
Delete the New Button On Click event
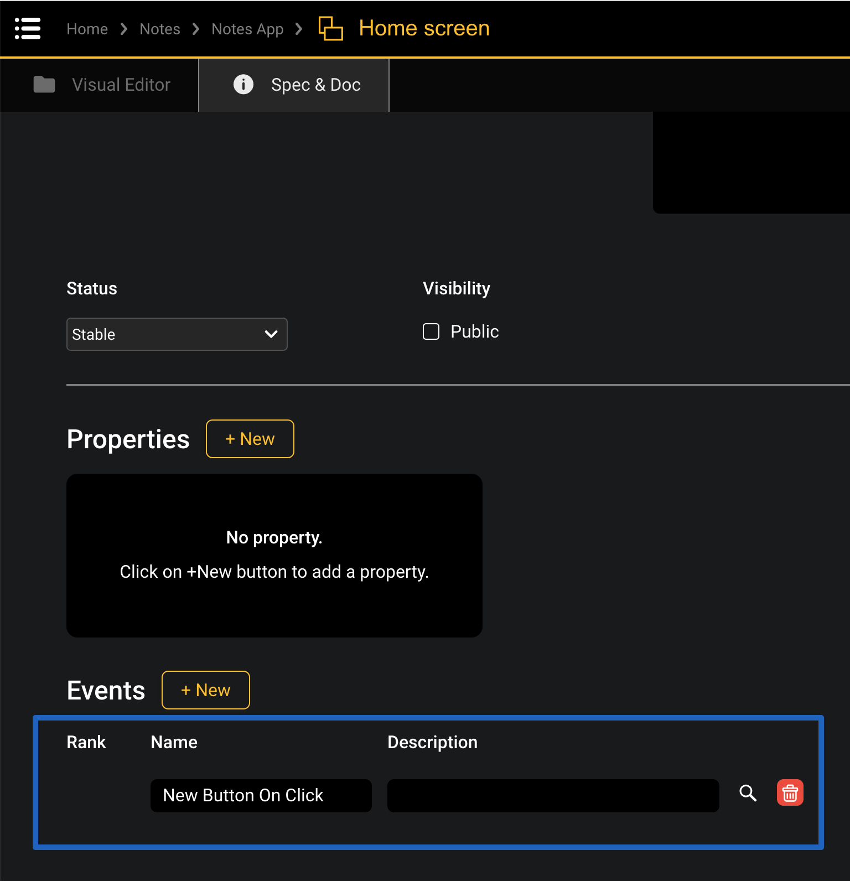790,793
